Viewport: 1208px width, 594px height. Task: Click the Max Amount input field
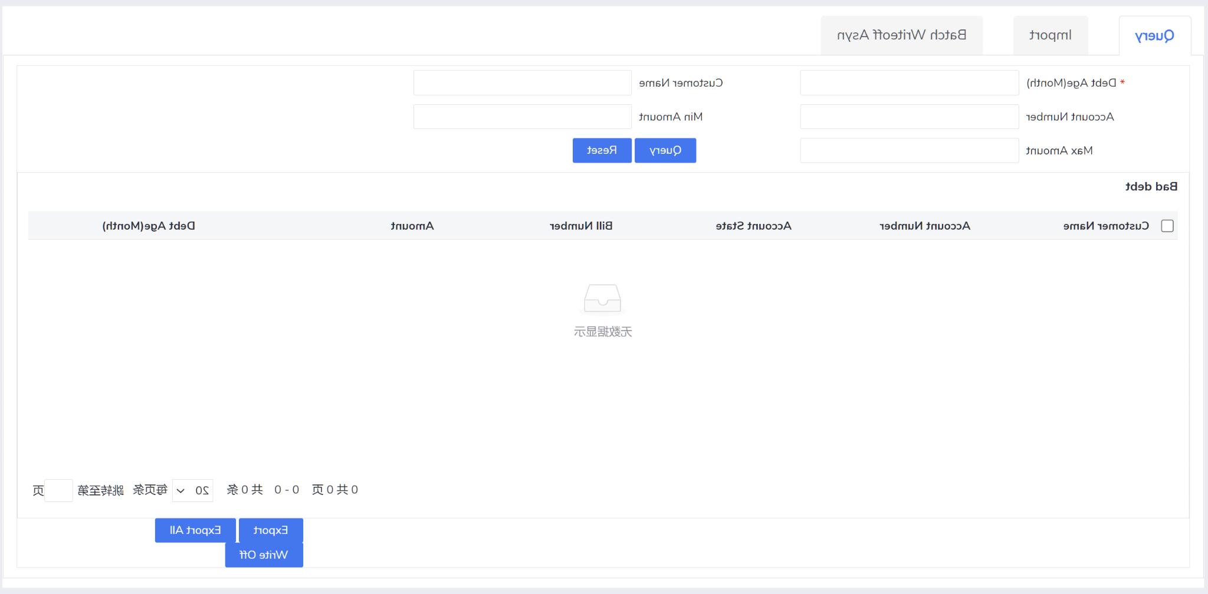pos(909,150)
